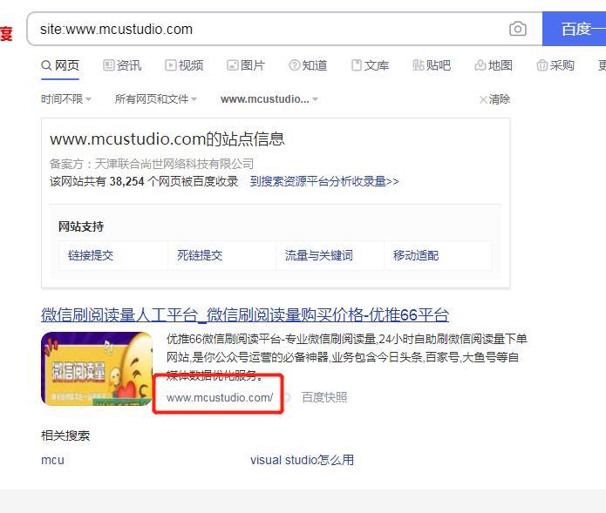Go to the 知道 tab
The width and height of the screenshot is (606, 513).
pos(308,65)
